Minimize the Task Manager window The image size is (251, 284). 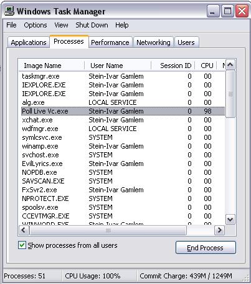point(213,11)
